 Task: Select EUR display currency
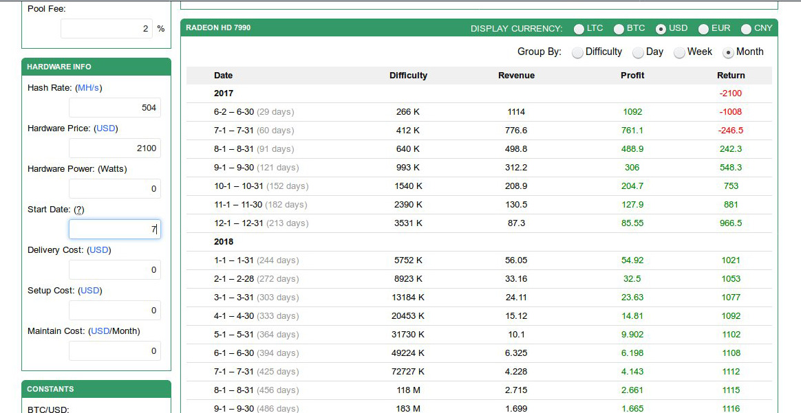coord(703,29)
